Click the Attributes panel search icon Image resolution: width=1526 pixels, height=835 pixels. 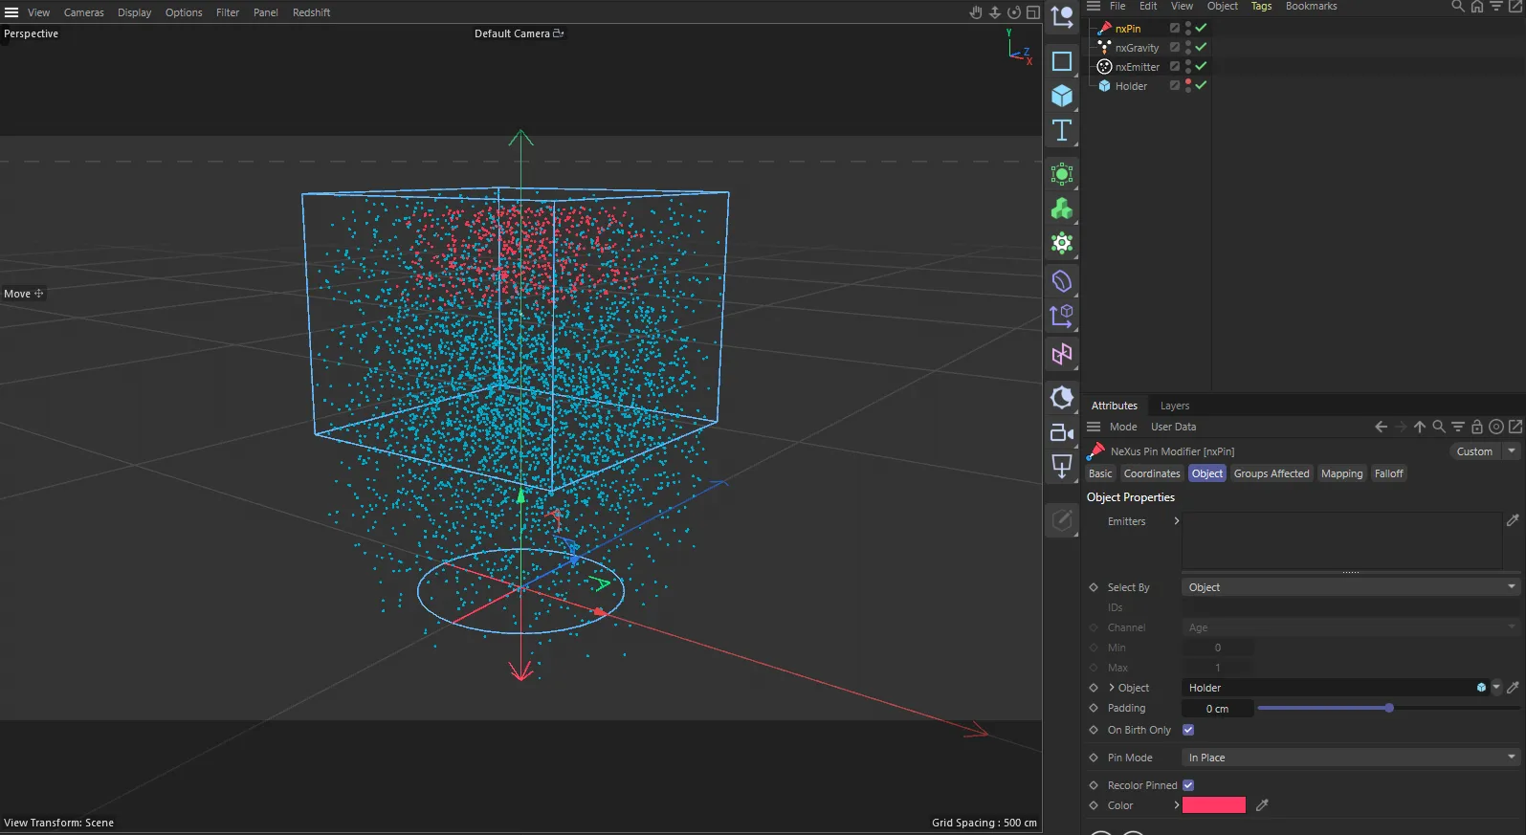point(1439,427)
